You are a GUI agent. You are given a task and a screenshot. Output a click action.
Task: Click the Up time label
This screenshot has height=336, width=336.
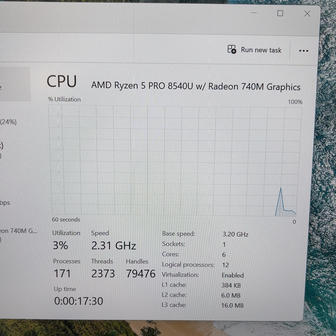[65, 289]
